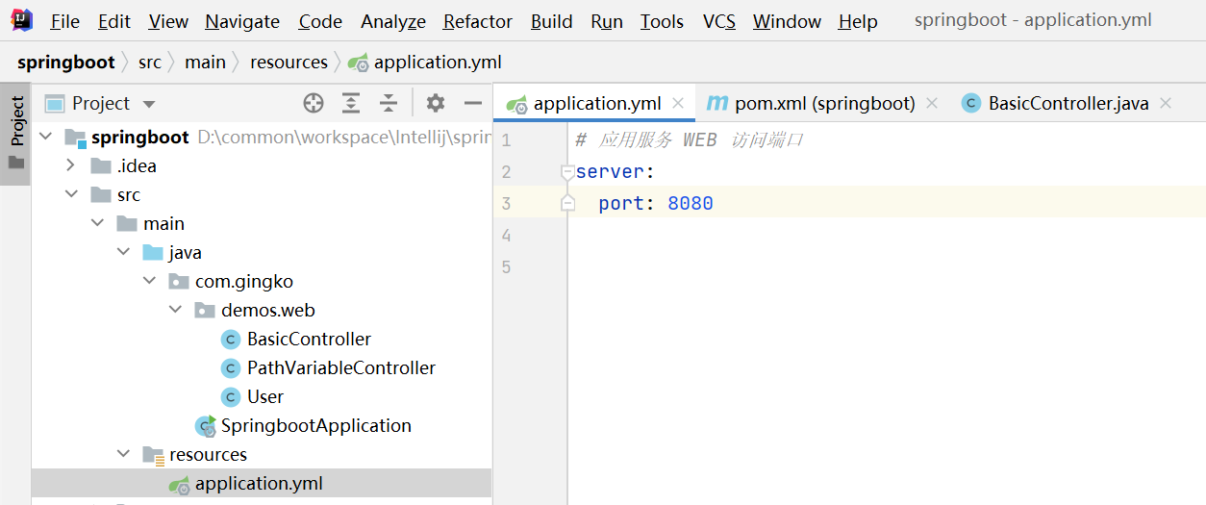This screenshot has width=1206, height=505.
Task: Click the class icon on BasicController.java tab
Action: pos(971,103)
